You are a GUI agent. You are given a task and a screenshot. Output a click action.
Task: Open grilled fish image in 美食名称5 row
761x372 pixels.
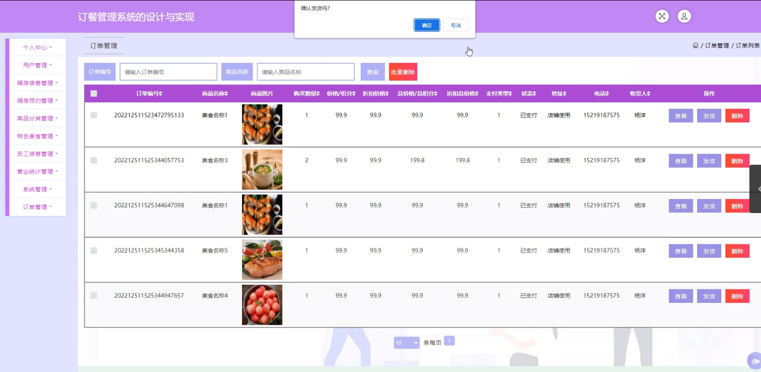[262, 259]
